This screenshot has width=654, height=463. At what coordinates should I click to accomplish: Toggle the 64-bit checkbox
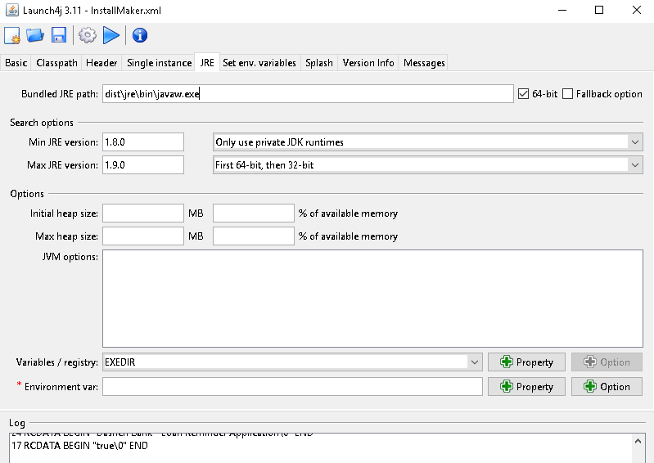pos(524,94)
